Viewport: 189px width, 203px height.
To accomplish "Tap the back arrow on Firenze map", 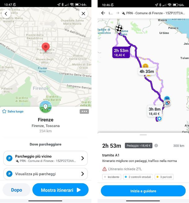I will pyautogui.click(x=6, y=14).
